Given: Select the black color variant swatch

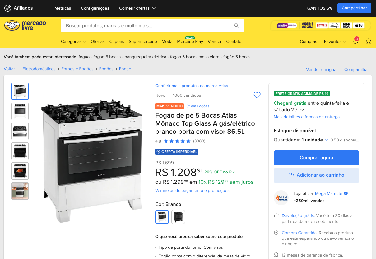Looking at the screenshot, I should coord(178,217).
